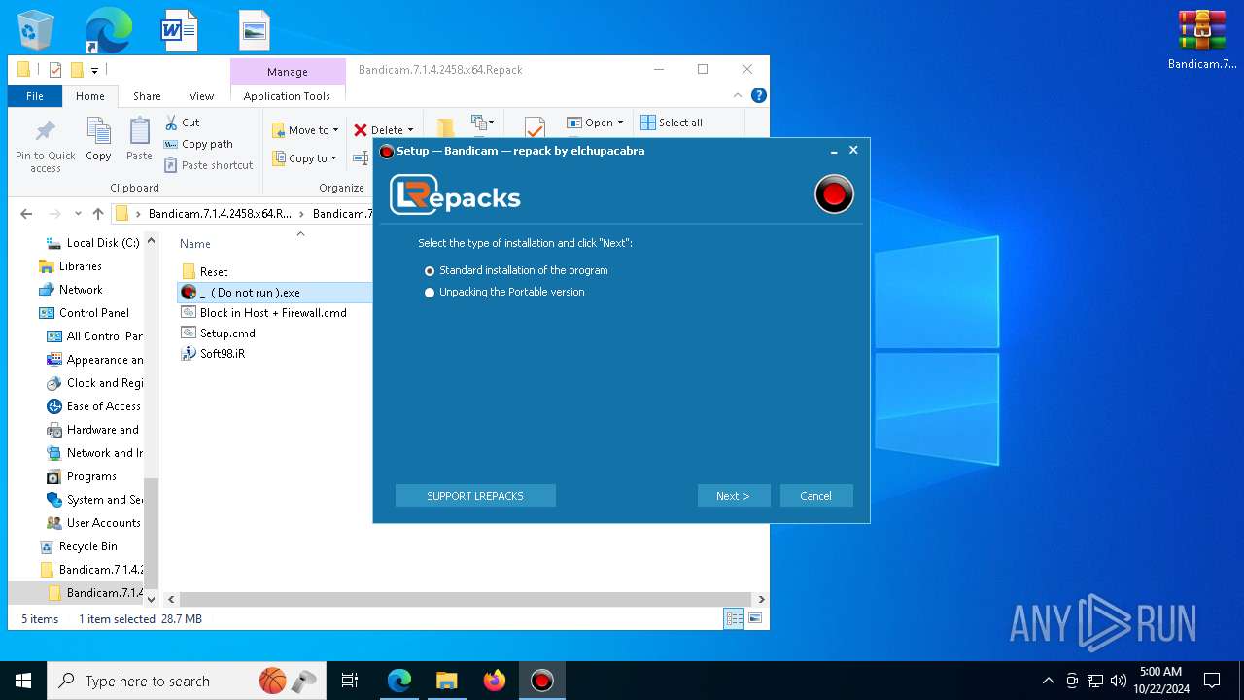This screenshot has width=1244, height=700.
Task: Open Recycle Bin desktop icon
Action: (x=36, y=30)
